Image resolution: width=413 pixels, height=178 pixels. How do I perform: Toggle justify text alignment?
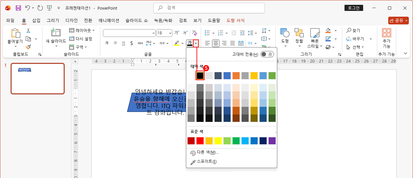pyautogui.click(x=233, y=43)
